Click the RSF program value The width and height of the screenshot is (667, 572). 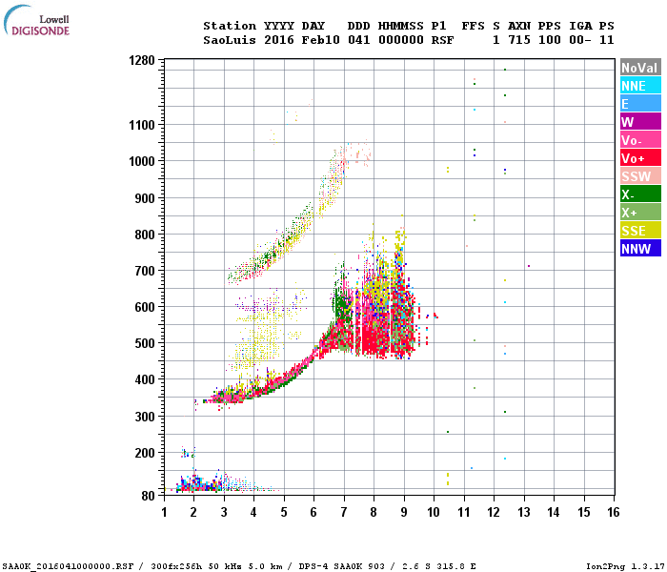click(442, 40)
